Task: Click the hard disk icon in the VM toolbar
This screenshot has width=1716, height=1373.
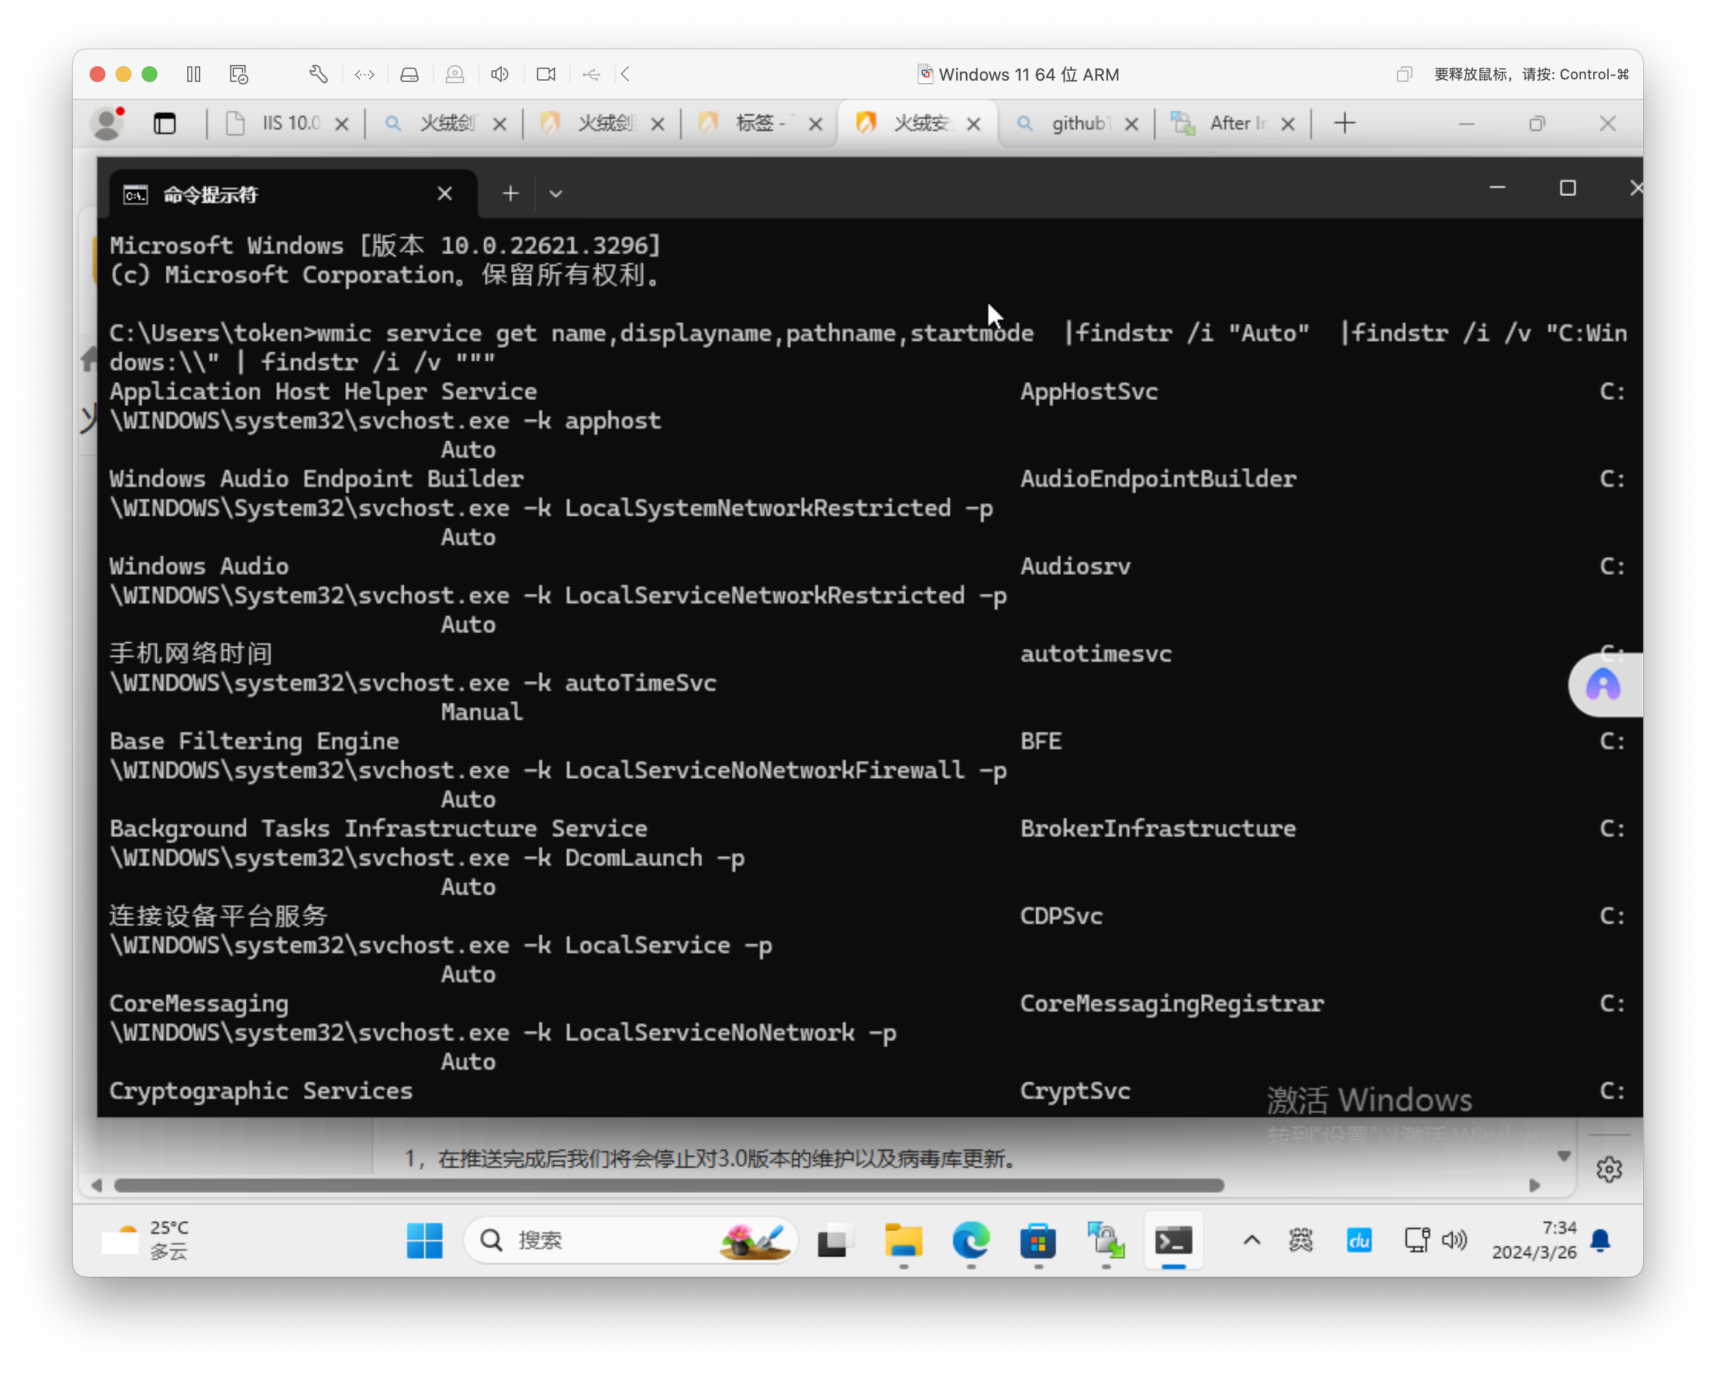Action: coord(409,74)
